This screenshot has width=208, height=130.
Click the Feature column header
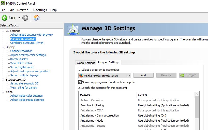pos(108,95)
